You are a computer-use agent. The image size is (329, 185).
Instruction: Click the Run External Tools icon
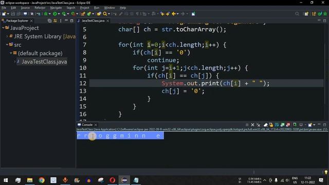[73, 14]
